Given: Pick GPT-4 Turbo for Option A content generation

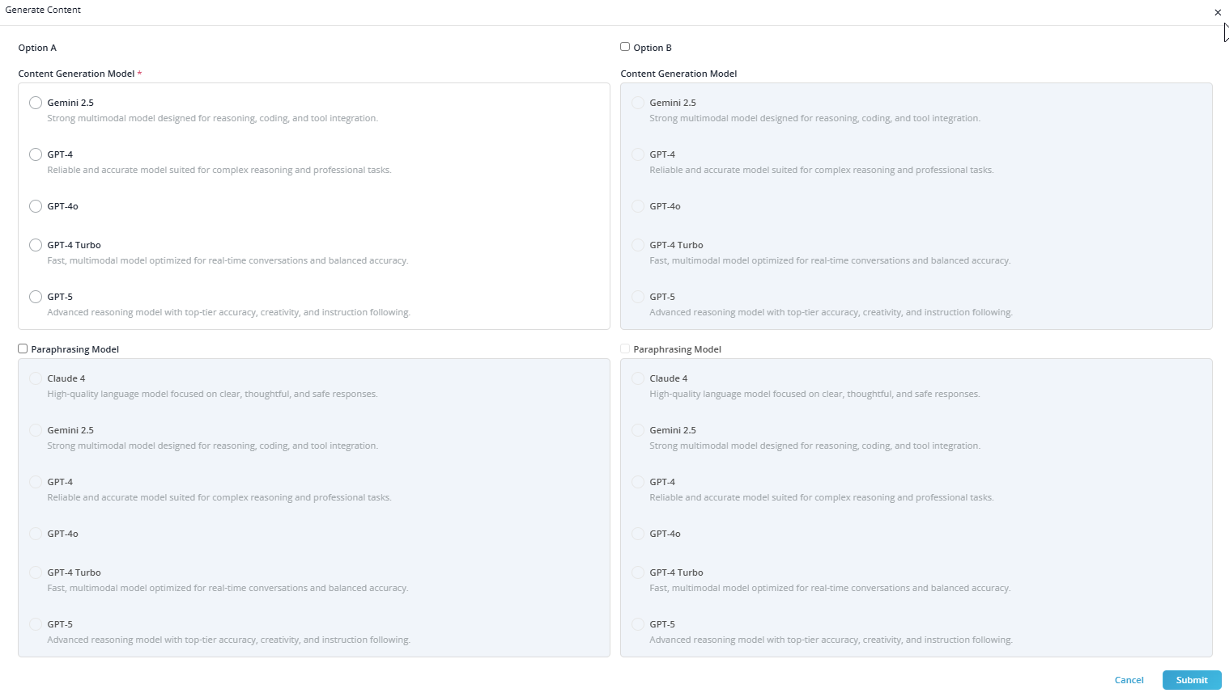Looking at the screenshot, I should coord(36,245).
